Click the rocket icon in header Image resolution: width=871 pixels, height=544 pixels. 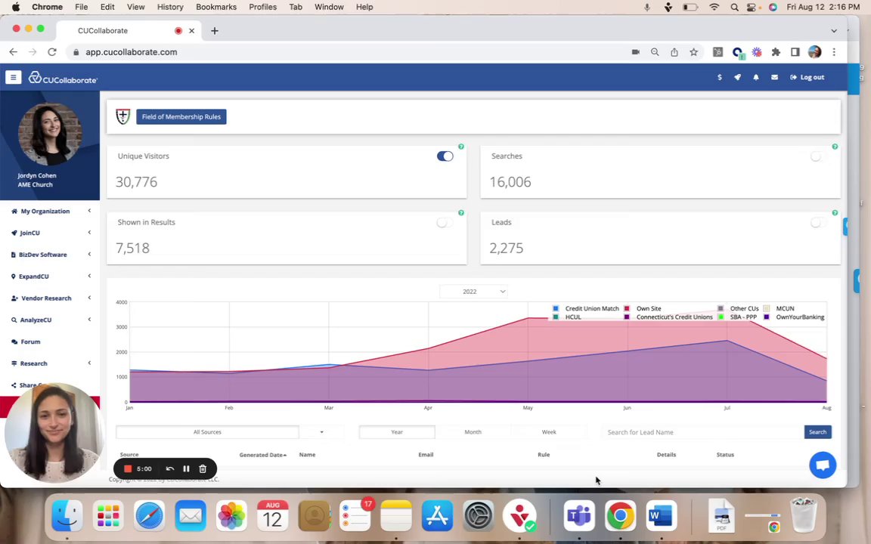[x=737, y=77]
